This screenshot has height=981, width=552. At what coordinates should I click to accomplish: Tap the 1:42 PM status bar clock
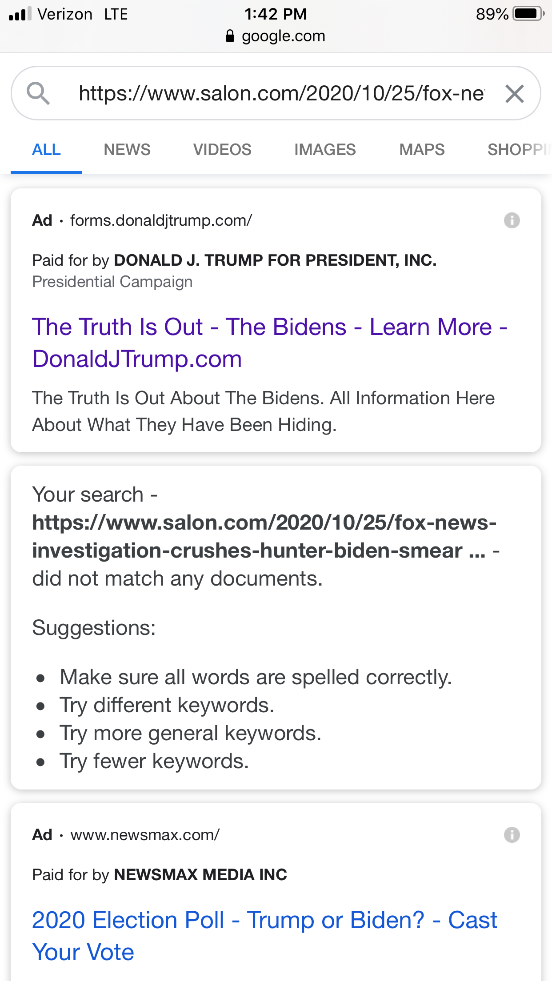click(x=276, y=14)
